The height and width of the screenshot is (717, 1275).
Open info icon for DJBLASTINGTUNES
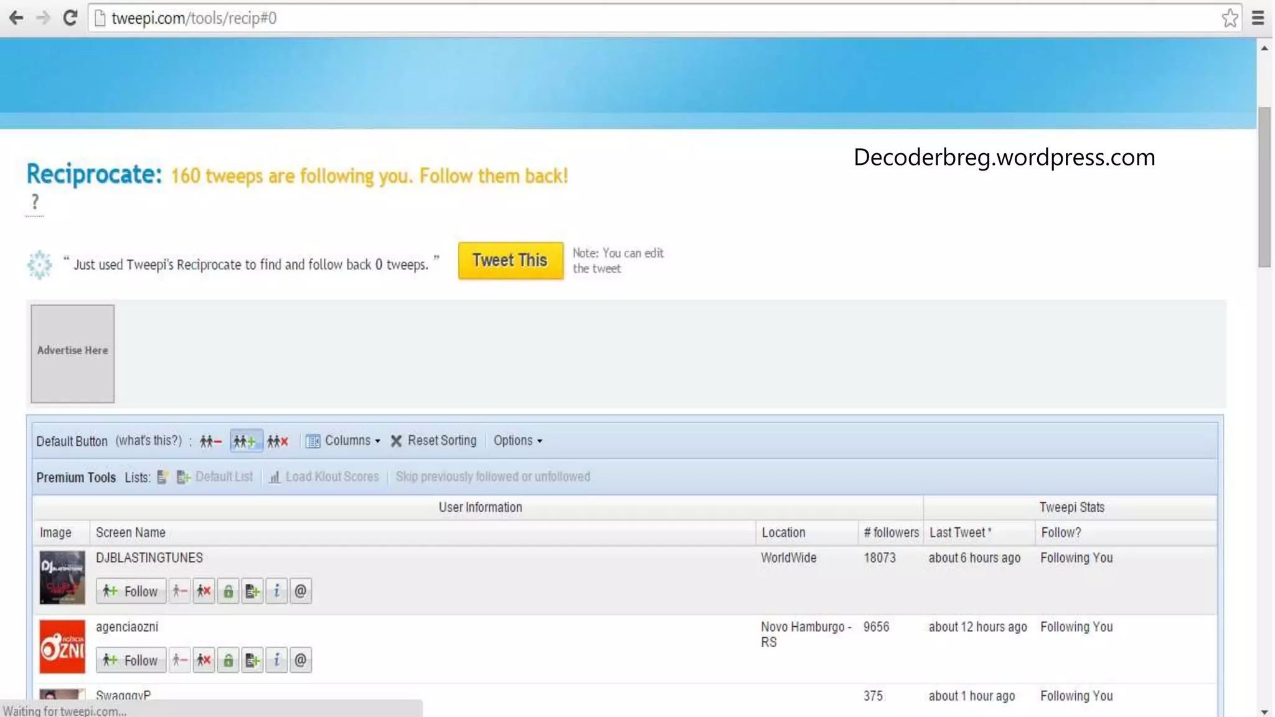coord(276,591)
